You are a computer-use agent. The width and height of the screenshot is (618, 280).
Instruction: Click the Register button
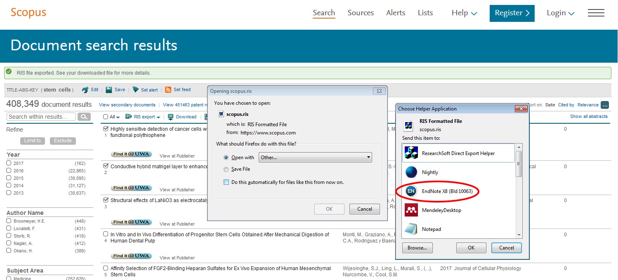pyautogui.click(x=512, y=13)
